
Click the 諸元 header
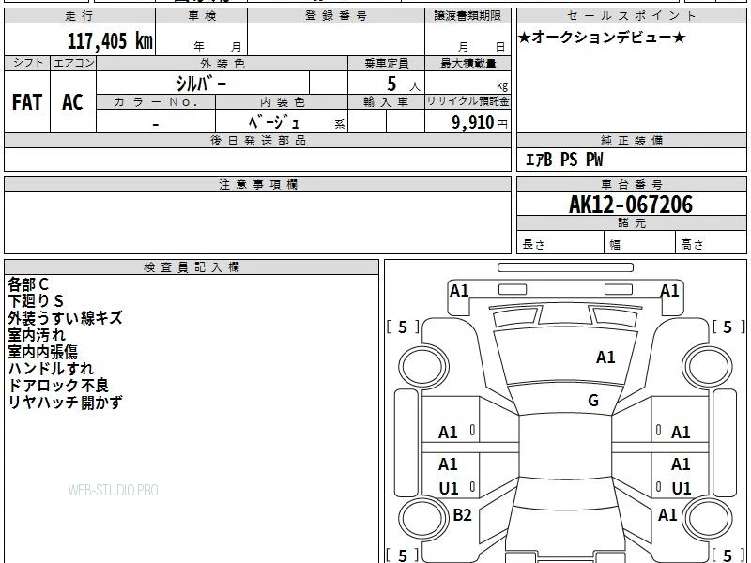(x=631, y=223)
